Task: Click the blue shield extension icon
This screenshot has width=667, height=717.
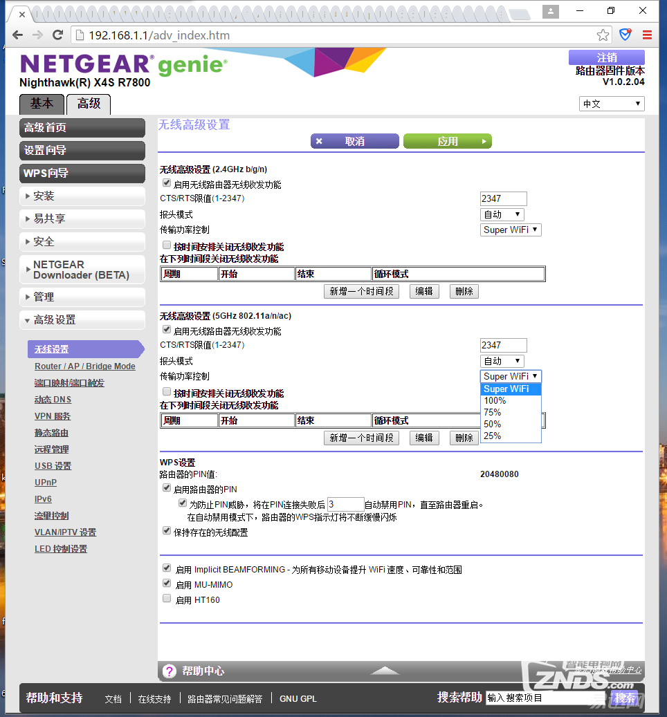Action: click(625, 35)
